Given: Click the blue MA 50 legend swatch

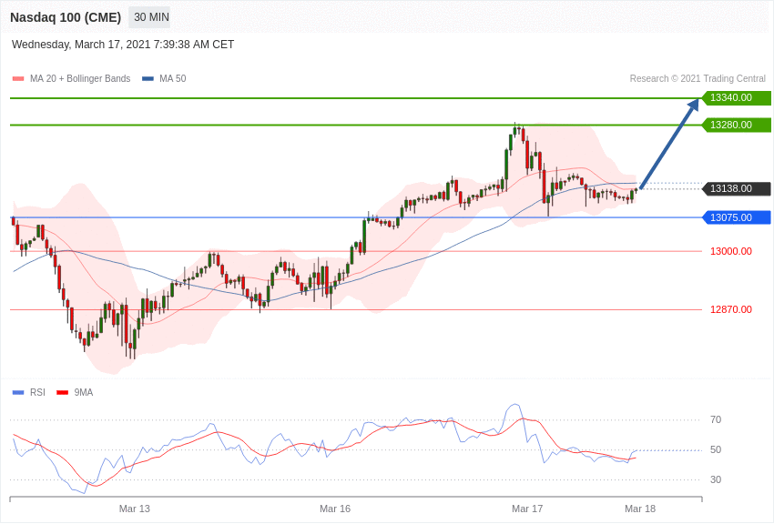Looking at the screenshot, I should click(x=148, y=78).
